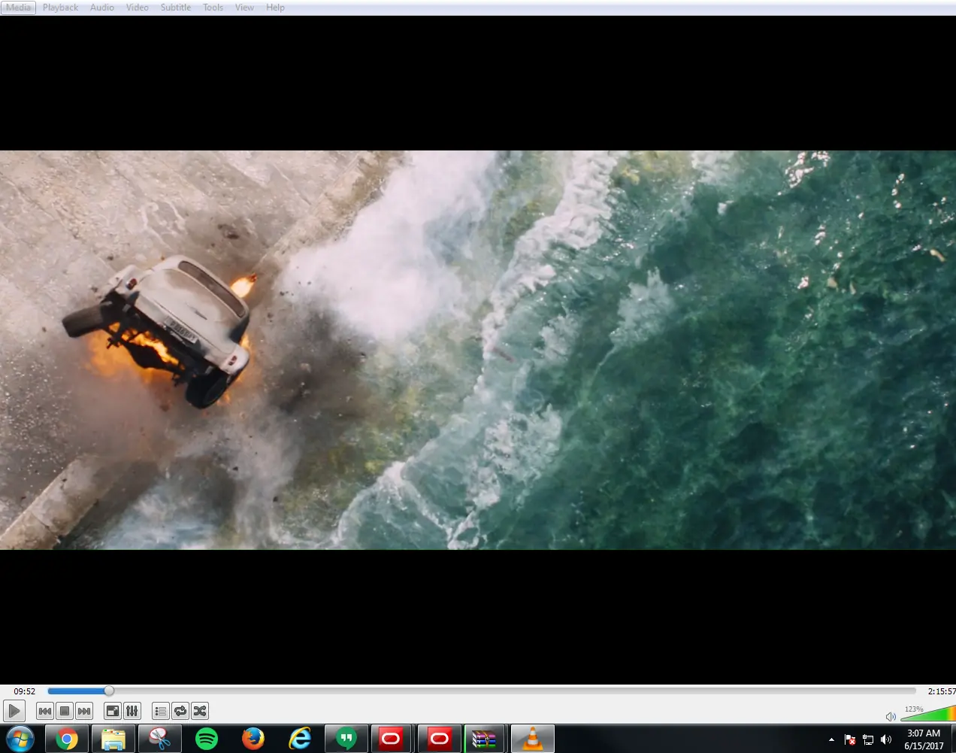
Task: Toggle fullscreen video mode
Action: coord(113,711)
